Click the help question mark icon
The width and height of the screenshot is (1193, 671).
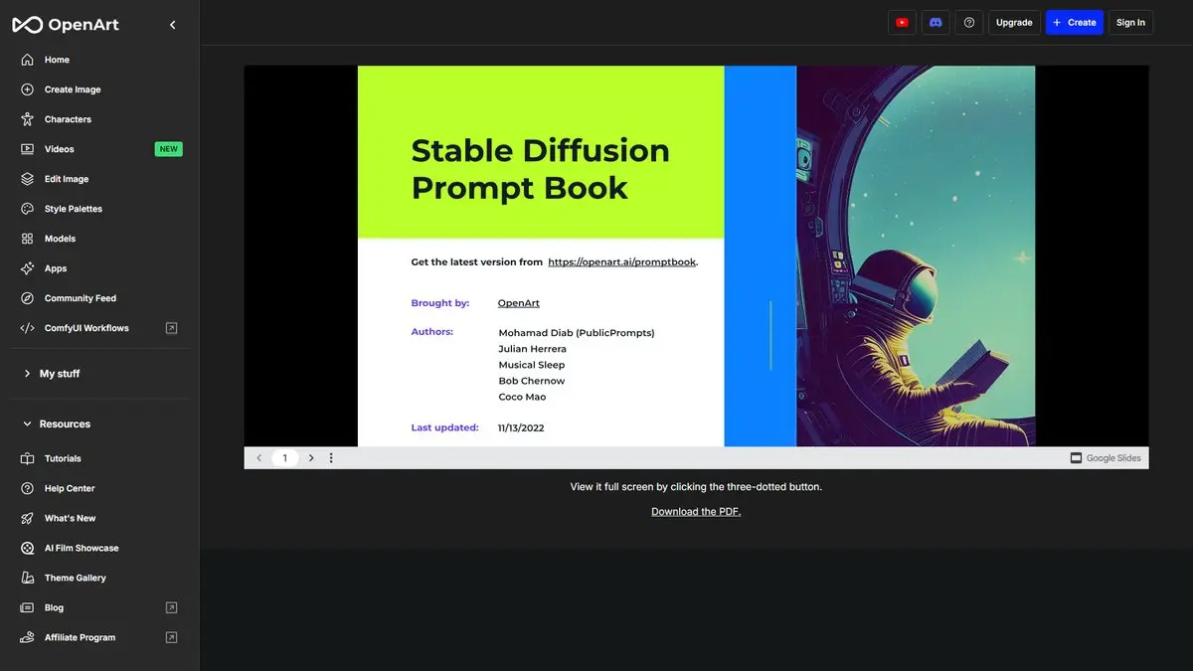(969, 22)
